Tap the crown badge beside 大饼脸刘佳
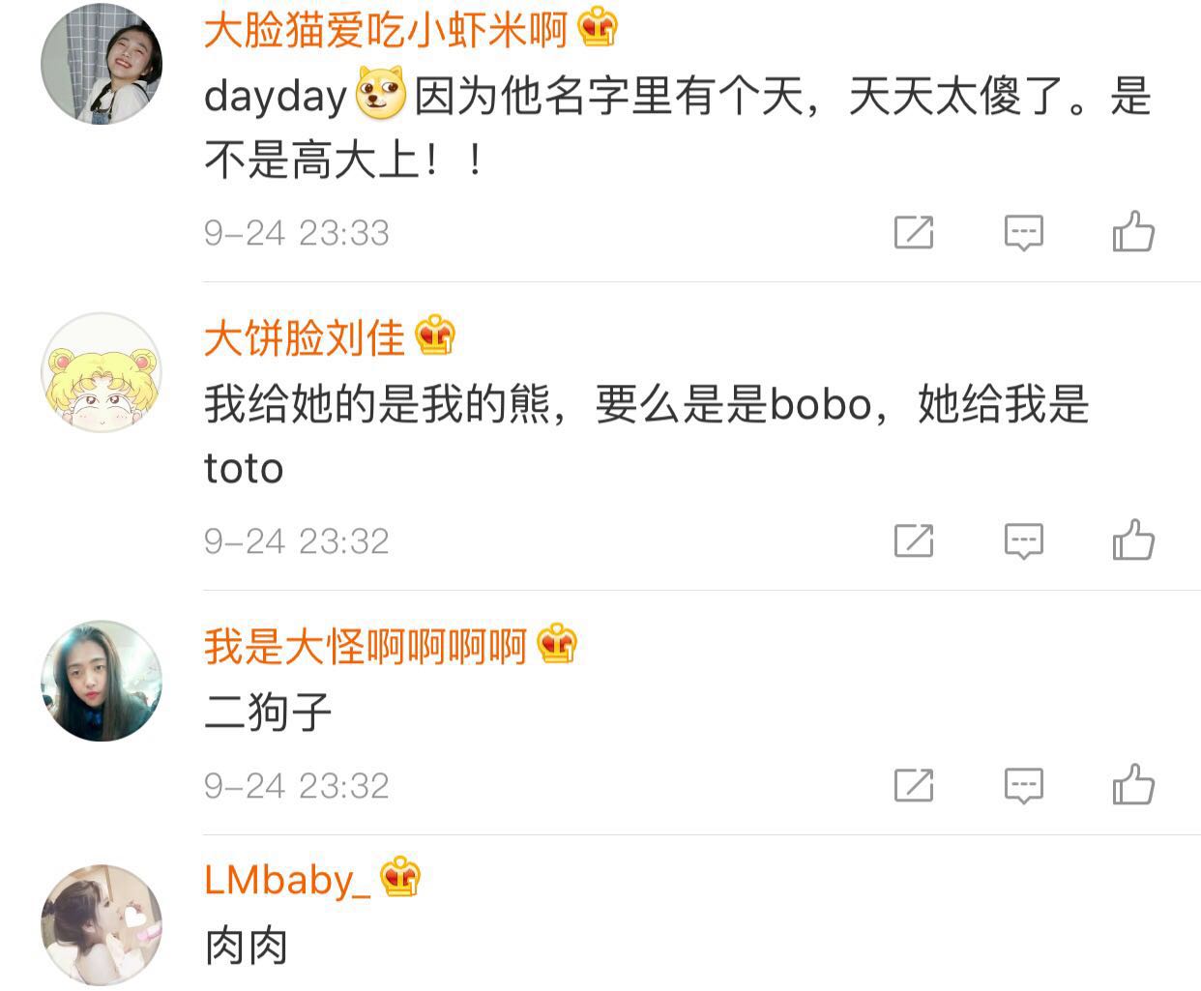 pyautogui.click(x=435, y=336)
